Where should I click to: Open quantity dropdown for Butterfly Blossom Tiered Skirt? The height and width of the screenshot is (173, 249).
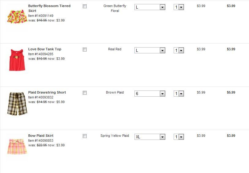pos(179,7)
